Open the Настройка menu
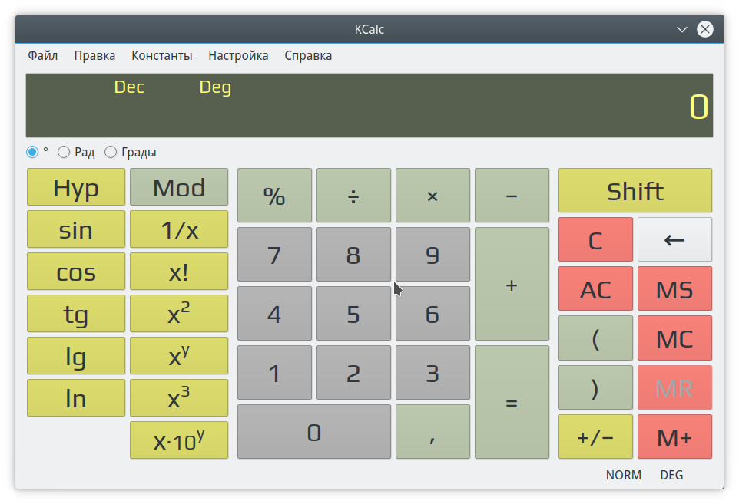The width and height of the screenshot is (739, 504). point(238,55)
